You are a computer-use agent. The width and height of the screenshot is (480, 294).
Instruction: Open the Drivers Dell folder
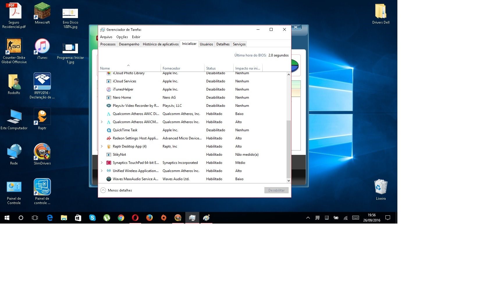point(381,13)
